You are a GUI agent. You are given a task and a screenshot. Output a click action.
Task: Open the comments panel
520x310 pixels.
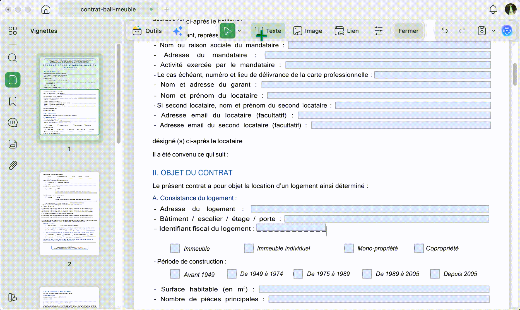click(x=13, y=123)
